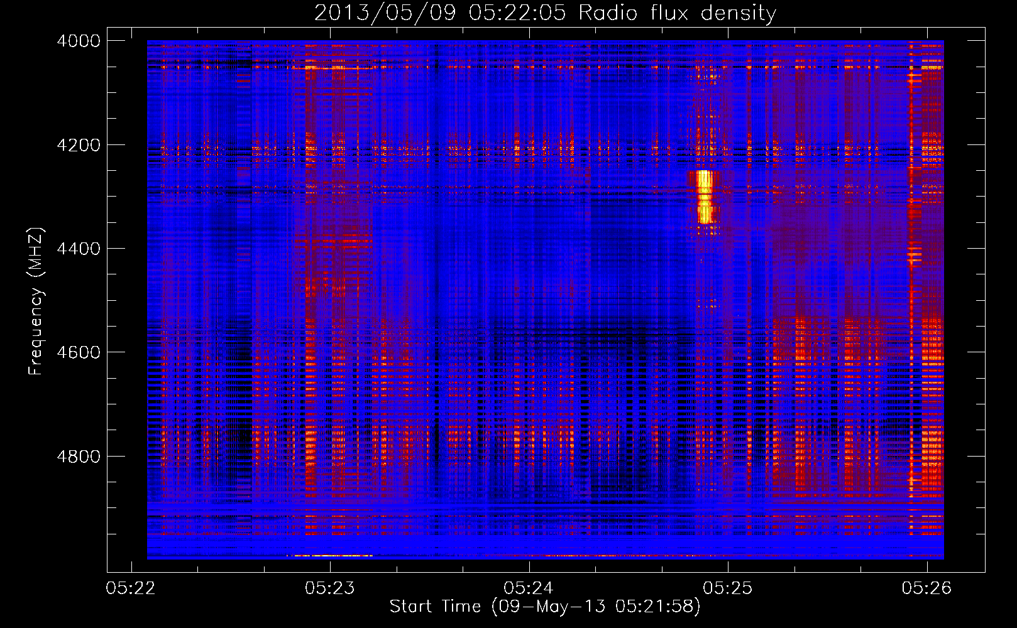Click the 4800 frequency tick label
Viewport: 1017px width, 628px height.
(x=79, y=457)
